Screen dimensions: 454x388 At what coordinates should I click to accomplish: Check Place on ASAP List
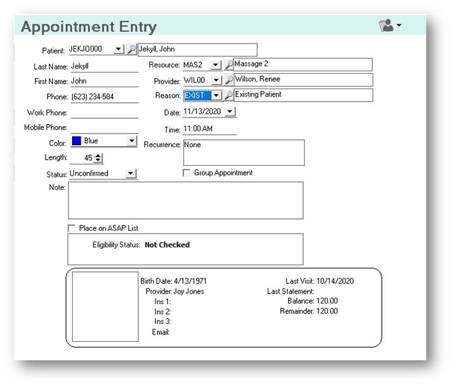point(72,228)
